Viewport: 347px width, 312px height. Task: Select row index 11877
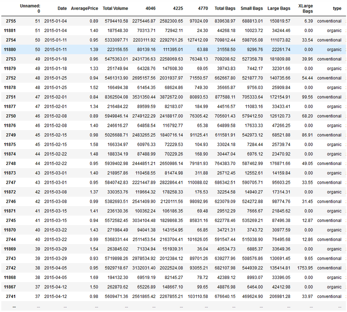[x=10, y=106]
